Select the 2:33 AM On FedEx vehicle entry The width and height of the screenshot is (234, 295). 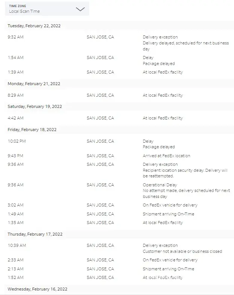click(170, 260)
